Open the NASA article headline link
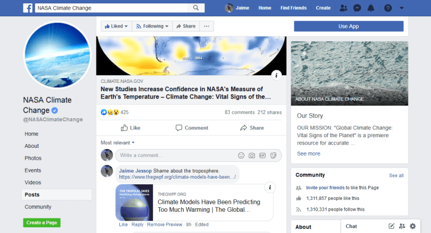 [x=186, y=93]
